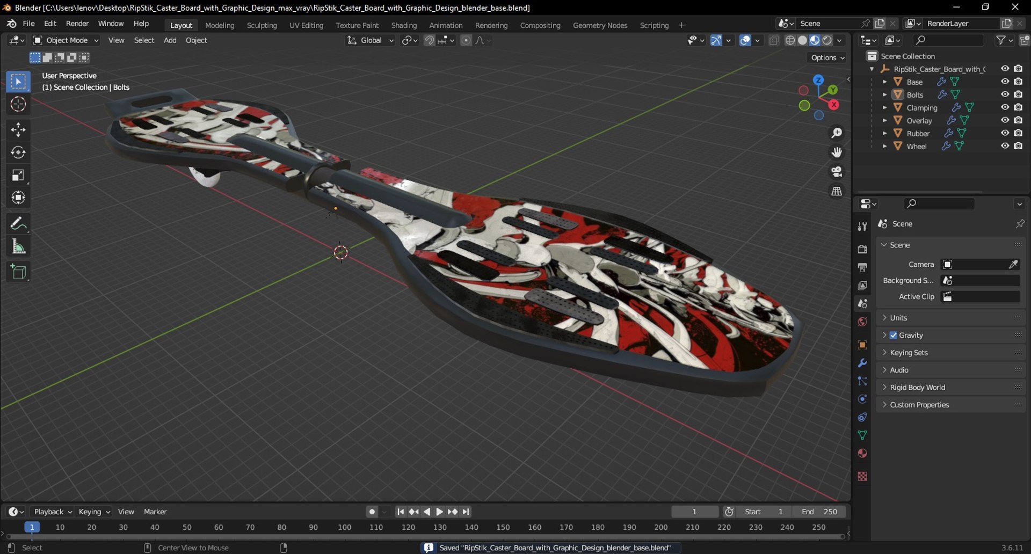Toggle auto keying record button
Viewport: 1031px width, 554px height.
coord(372,512)
